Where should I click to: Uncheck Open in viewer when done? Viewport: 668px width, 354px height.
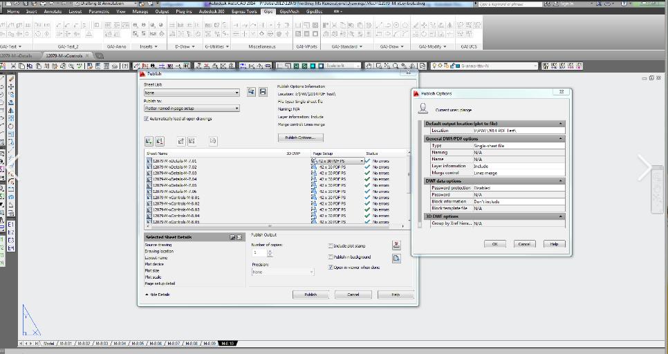[x=331, y=268]
